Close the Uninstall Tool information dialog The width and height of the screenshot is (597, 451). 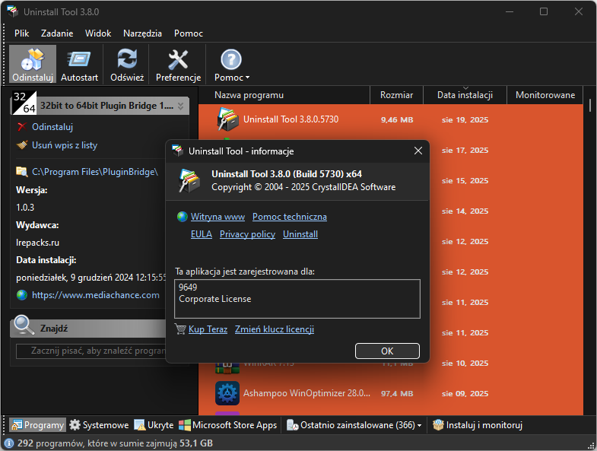[x=418, y=151]
